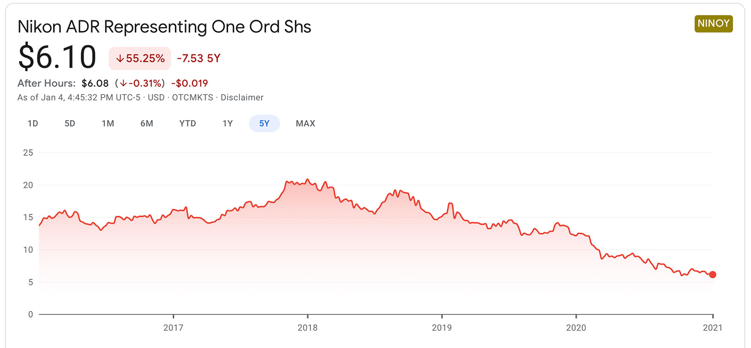
Task: Click the highlighted 5Y range tab
Action: [264, 123]
